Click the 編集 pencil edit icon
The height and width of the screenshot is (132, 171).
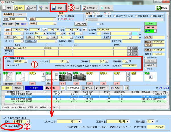click(x=16, y=8)
